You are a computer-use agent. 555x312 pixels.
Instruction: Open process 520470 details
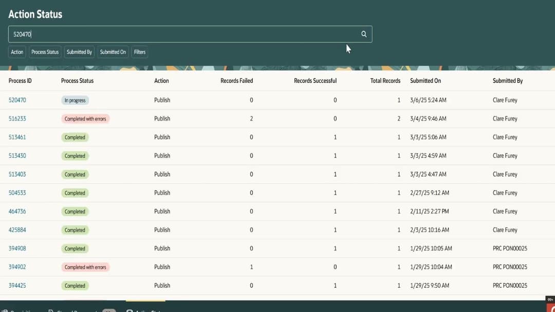click(17, 100)
